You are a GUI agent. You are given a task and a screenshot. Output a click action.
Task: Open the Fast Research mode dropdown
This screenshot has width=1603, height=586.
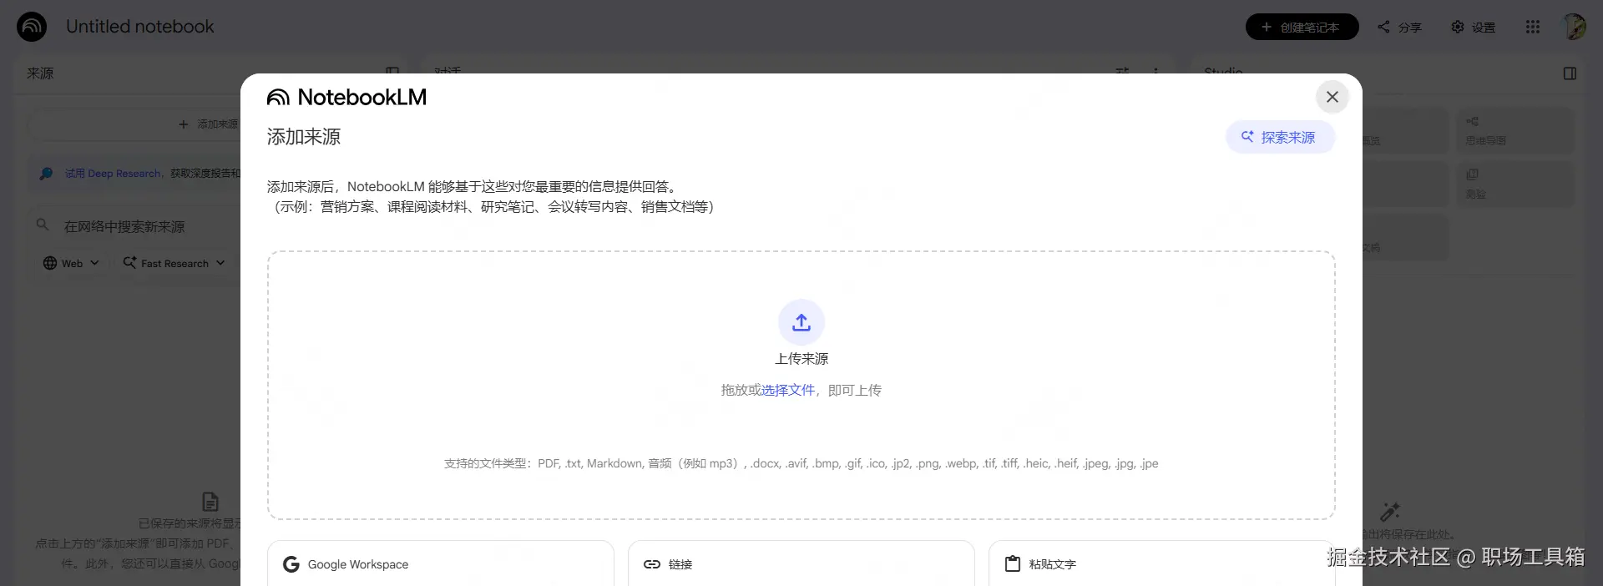pyautogui.click(x=174, y=263)
